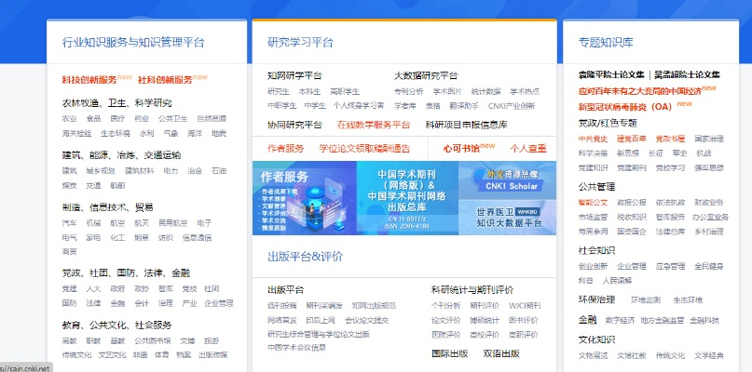752x372 pixels.
Task: Open the 世界医卫 知识大数据平台 banner
Action: 508,217
